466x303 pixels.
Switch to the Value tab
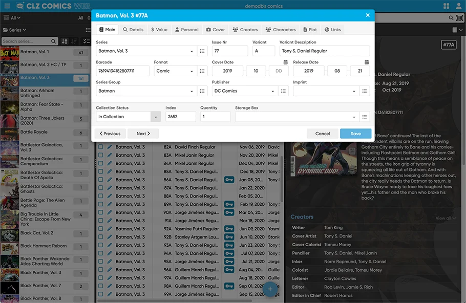coord(159,30)
